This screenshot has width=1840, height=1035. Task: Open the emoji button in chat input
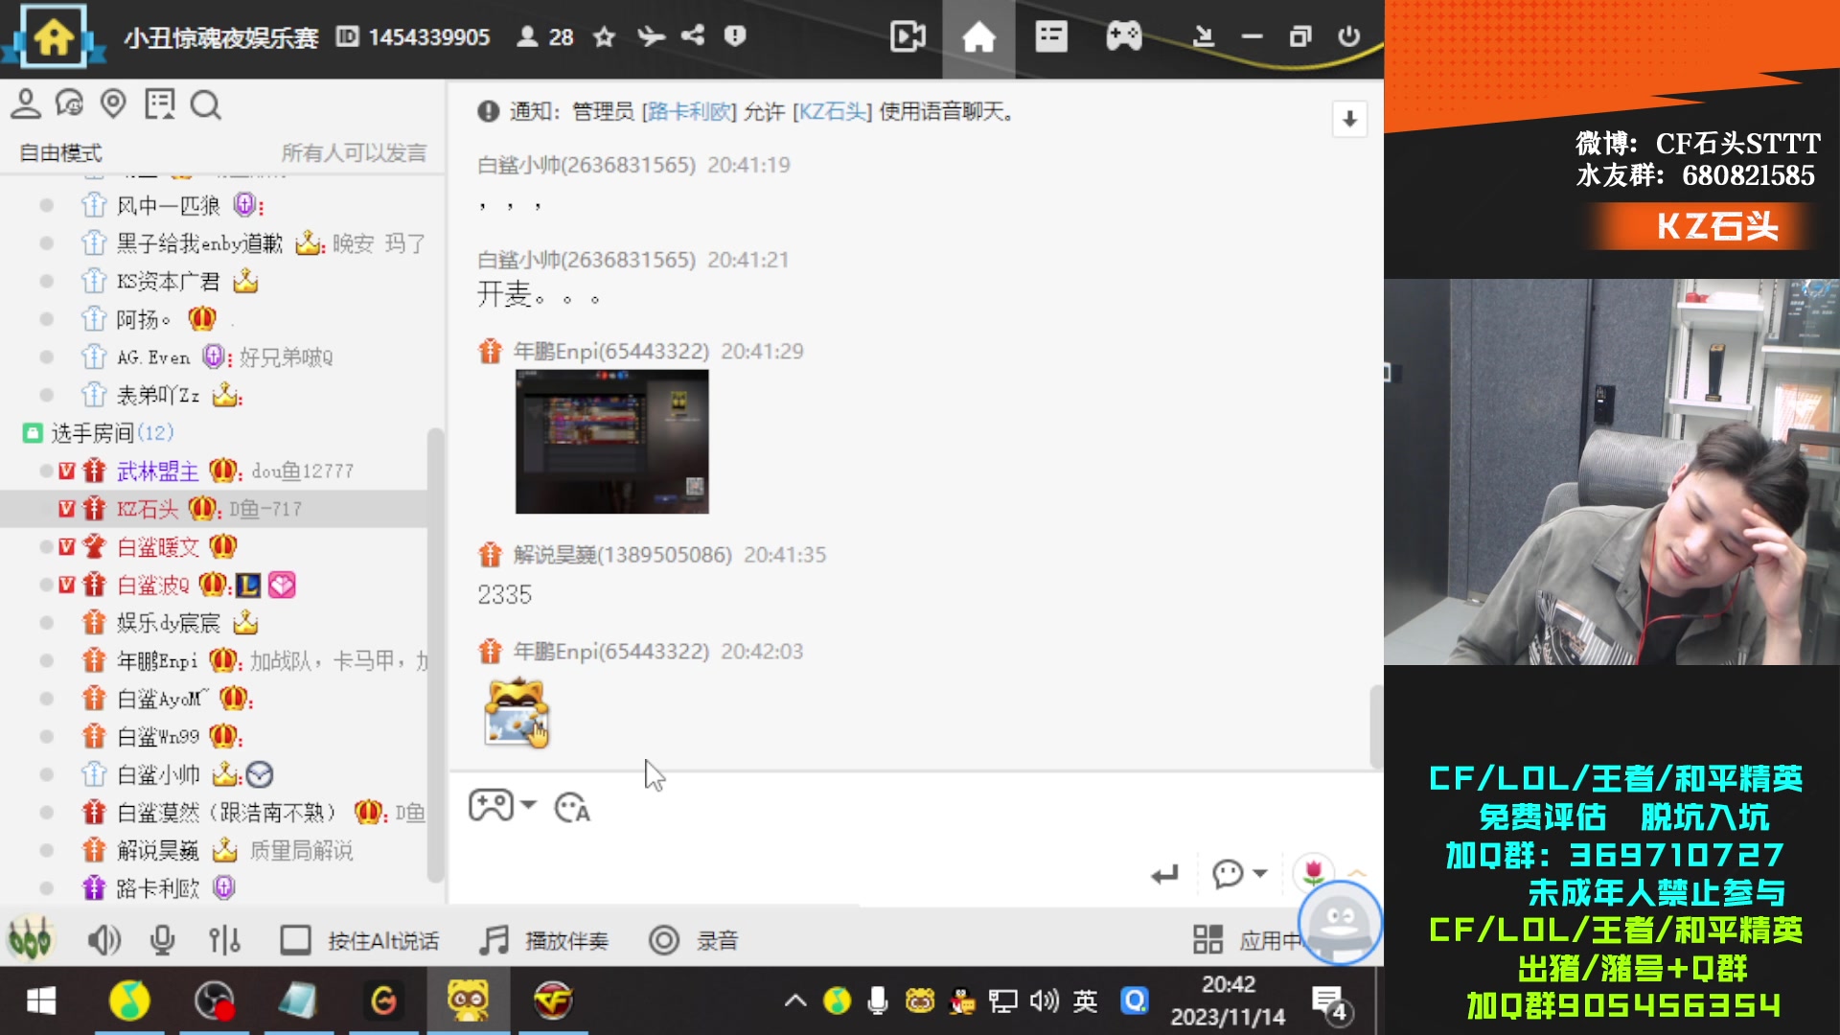(572, 808)
